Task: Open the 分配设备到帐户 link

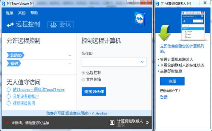Action: (26, 96)
